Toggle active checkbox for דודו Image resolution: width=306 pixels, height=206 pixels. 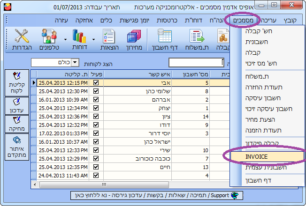pos(96,125)
